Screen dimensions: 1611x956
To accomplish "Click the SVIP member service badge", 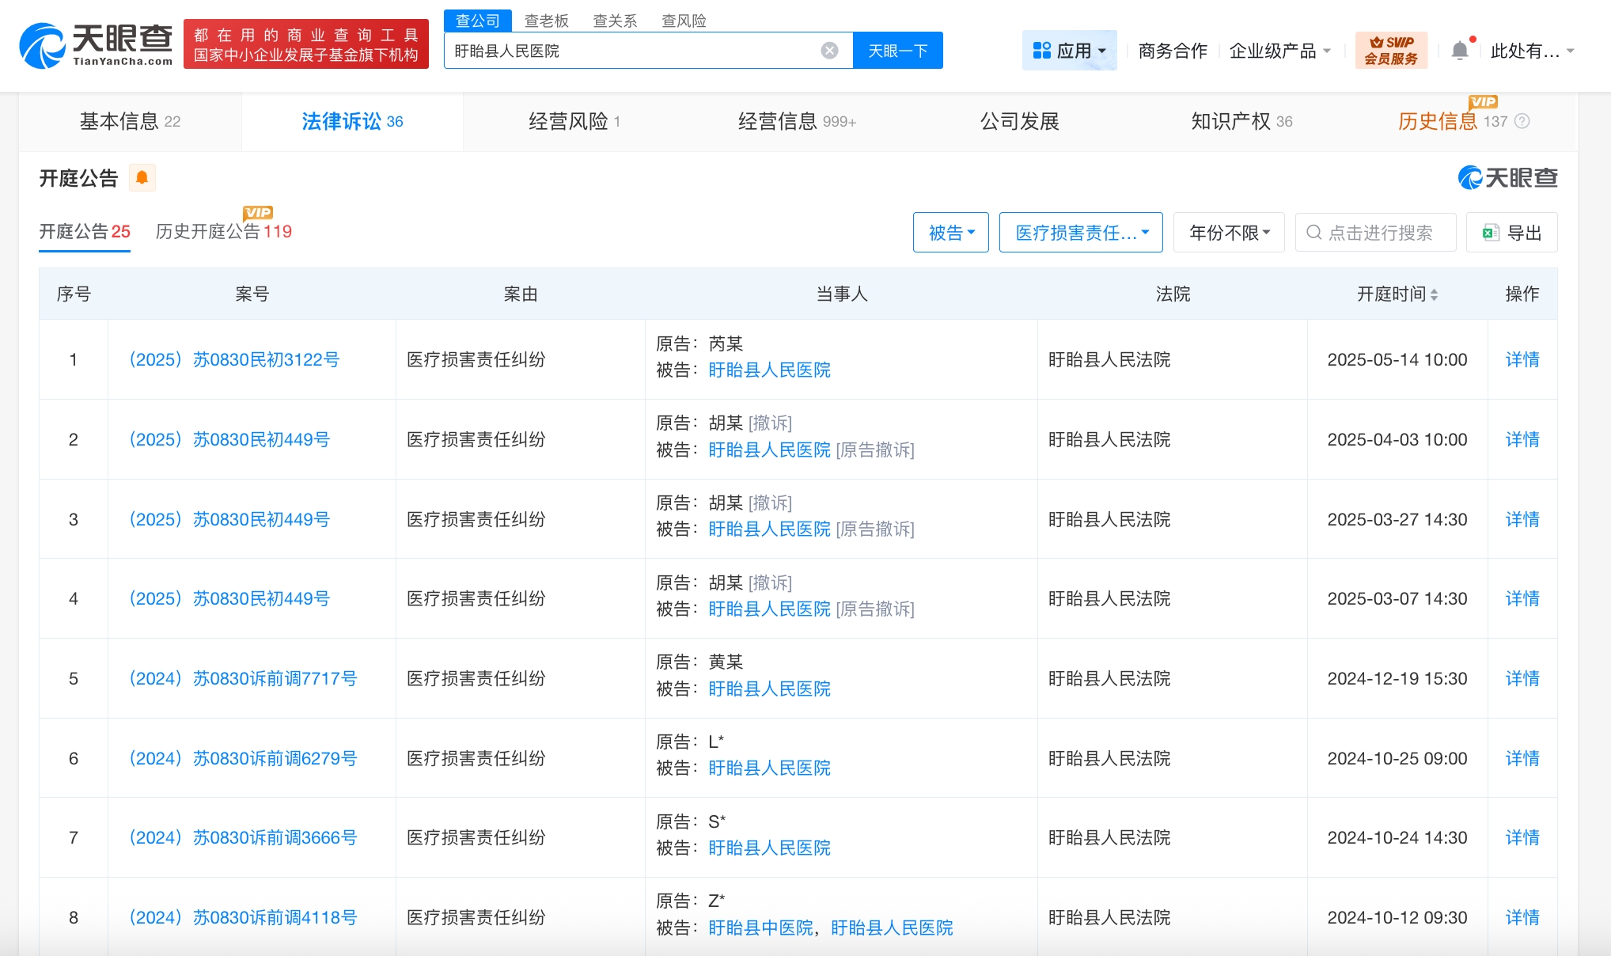I will [x=1391, y=51].
